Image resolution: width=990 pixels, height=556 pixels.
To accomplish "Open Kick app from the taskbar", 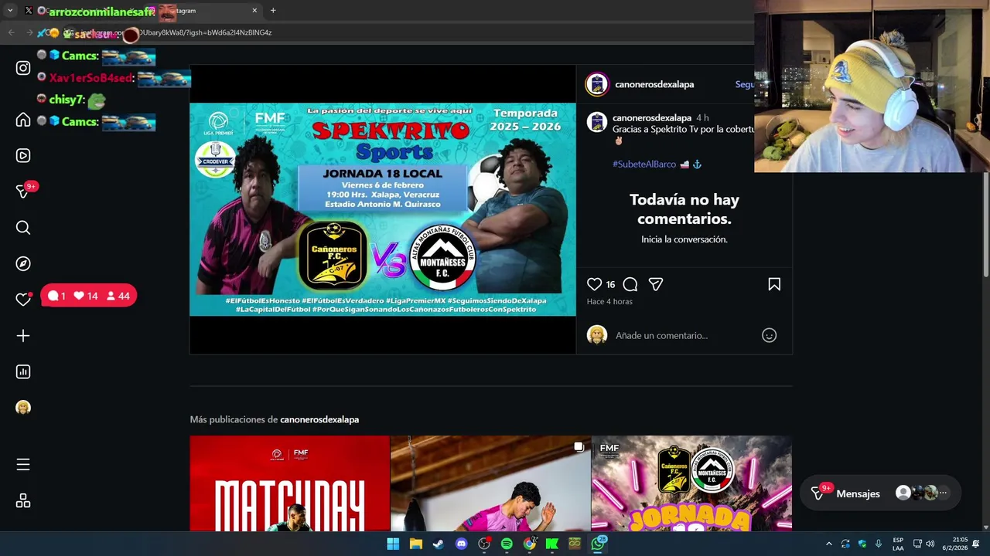I will click(552, 544).
